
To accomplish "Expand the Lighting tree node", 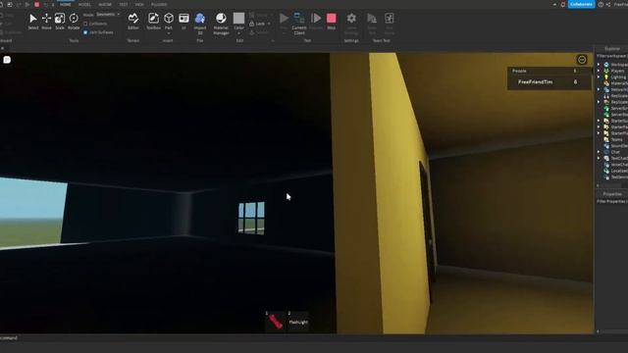I will [x=599, y=76].
